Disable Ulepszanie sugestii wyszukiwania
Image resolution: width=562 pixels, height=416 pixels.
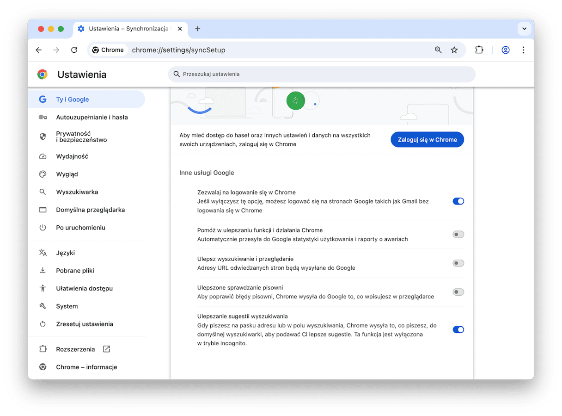pos(458,329)
